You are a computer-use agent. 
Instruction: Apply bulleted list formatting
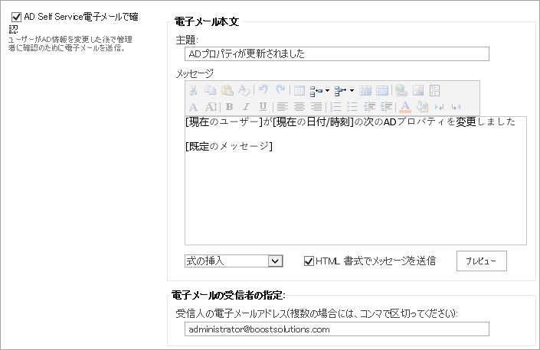pos(352,107)
